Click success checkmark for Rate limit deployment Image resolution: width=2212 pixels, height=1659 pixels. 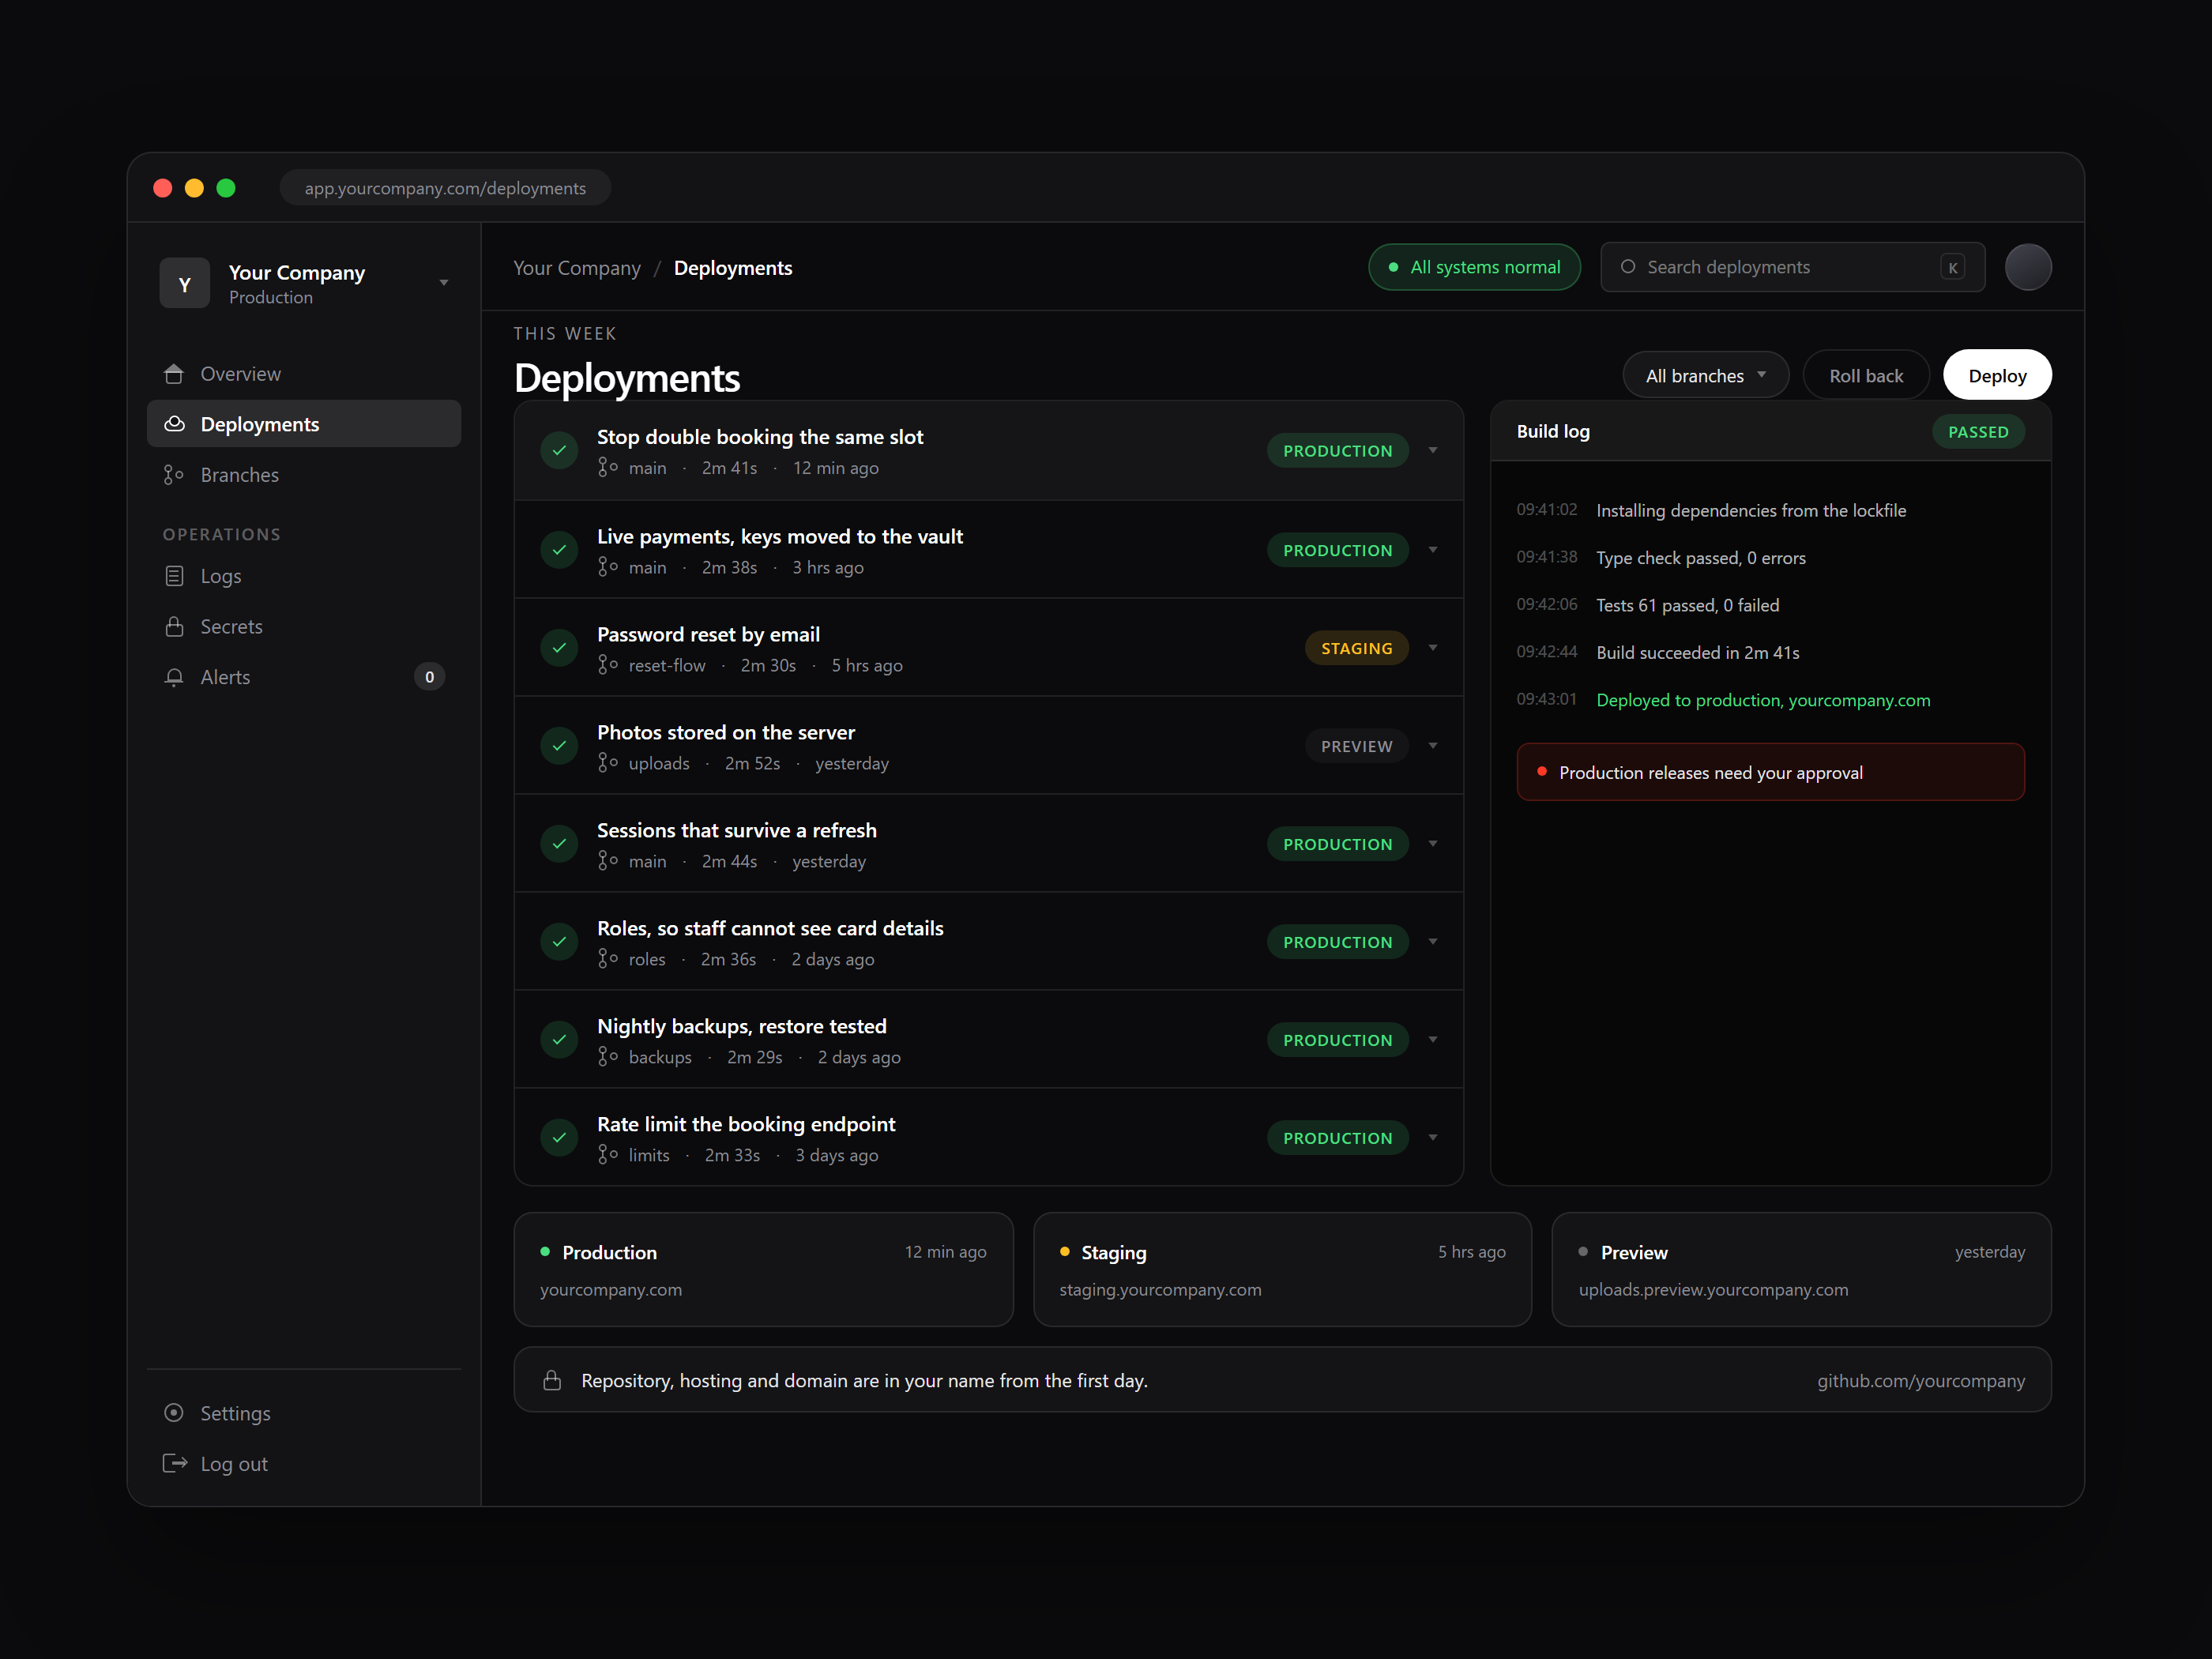click(559, 1138)
